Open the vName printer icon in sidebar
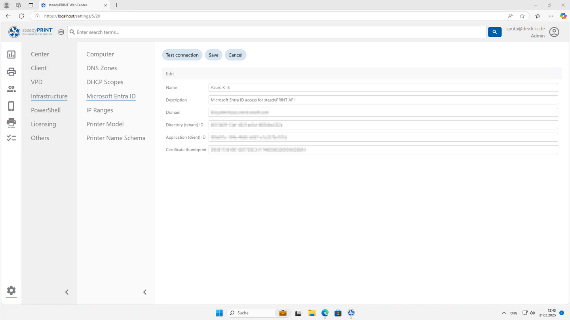The height and width of the screenshot is (320, 570). pyautogui.click(x=11, y=123)
